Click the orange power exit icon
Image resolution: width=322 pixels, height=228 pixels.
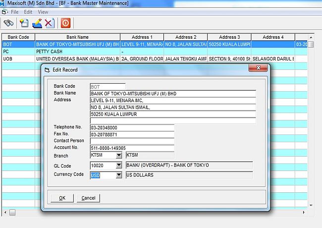pos(65,23)
